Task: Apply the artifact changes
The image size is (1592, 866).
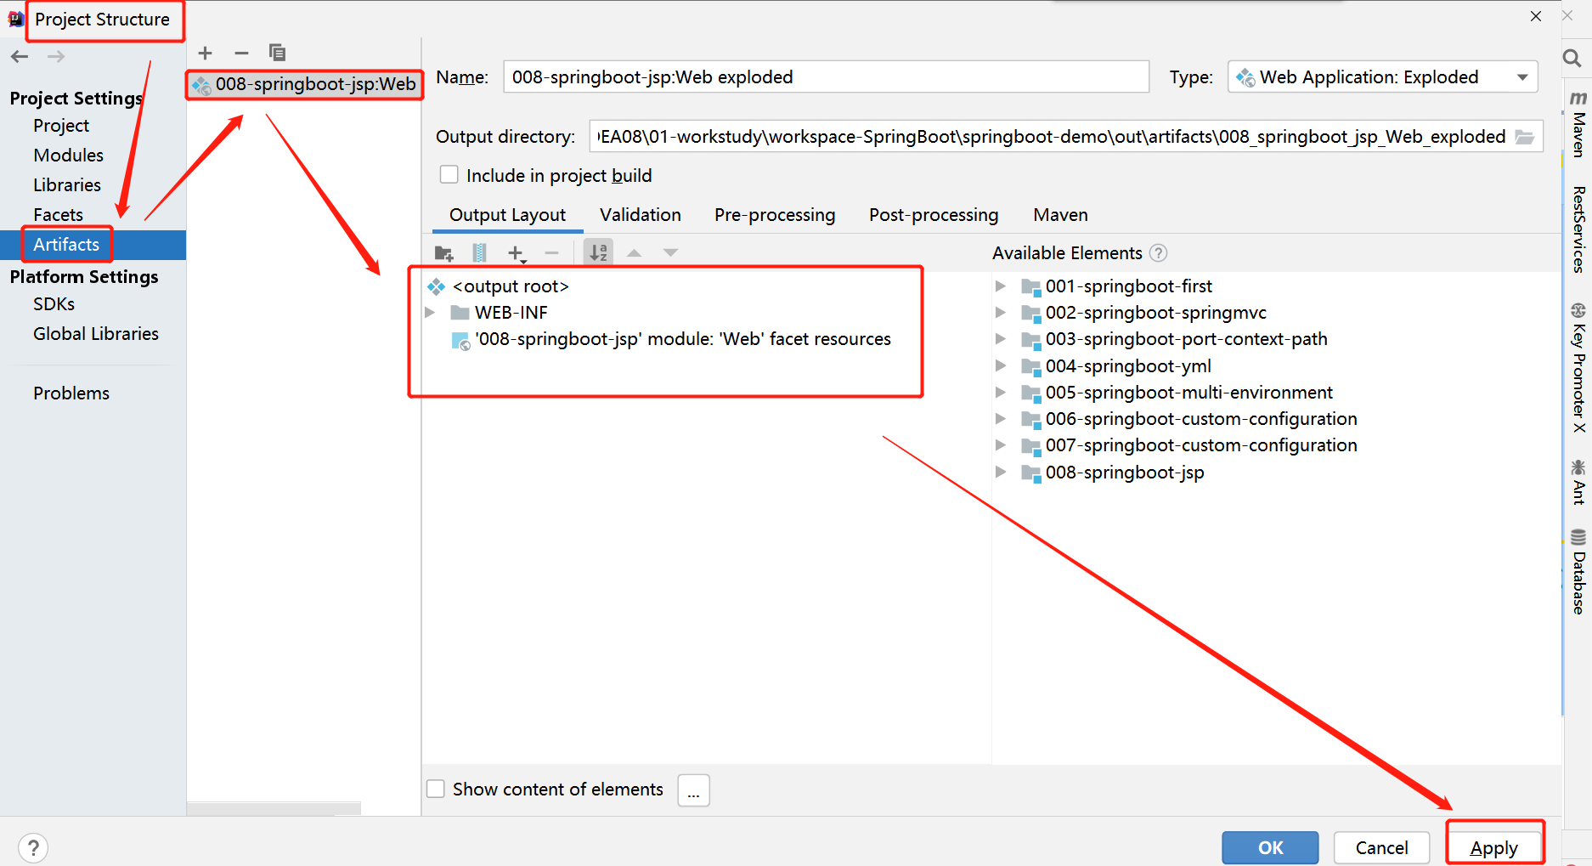Action: pyautogui.click(x=1493, y=847)
